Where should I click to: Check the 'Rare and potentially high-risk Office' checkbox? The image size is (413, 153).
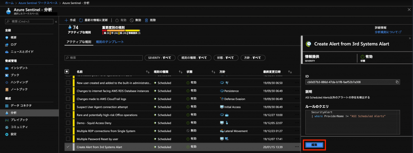pos(68,115)
